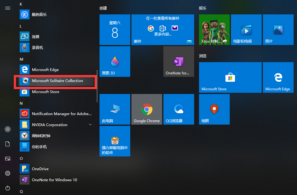The width and height of the screenshot is (297, 195).
Task: Click the power button in the sidebar
Action: point(7,188)
